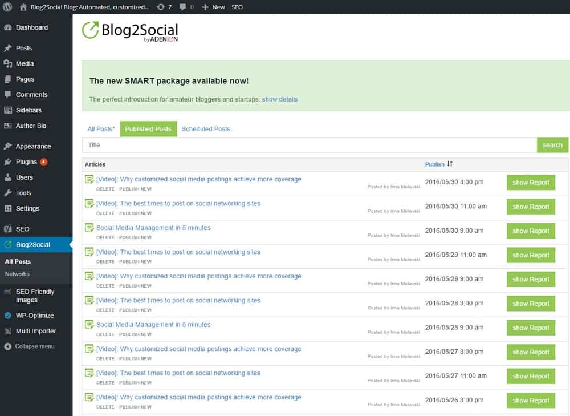Click the show details link
Viewport: 570px width, 416px height.
point(280,99)
